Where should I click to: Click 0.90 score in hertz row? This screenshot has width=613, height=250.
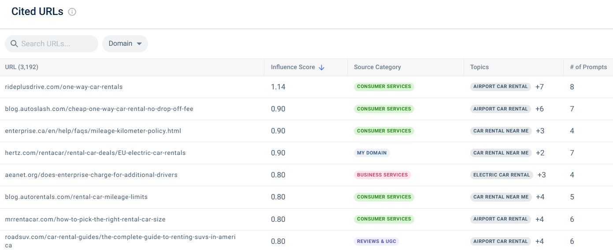[x=278, y=153]
